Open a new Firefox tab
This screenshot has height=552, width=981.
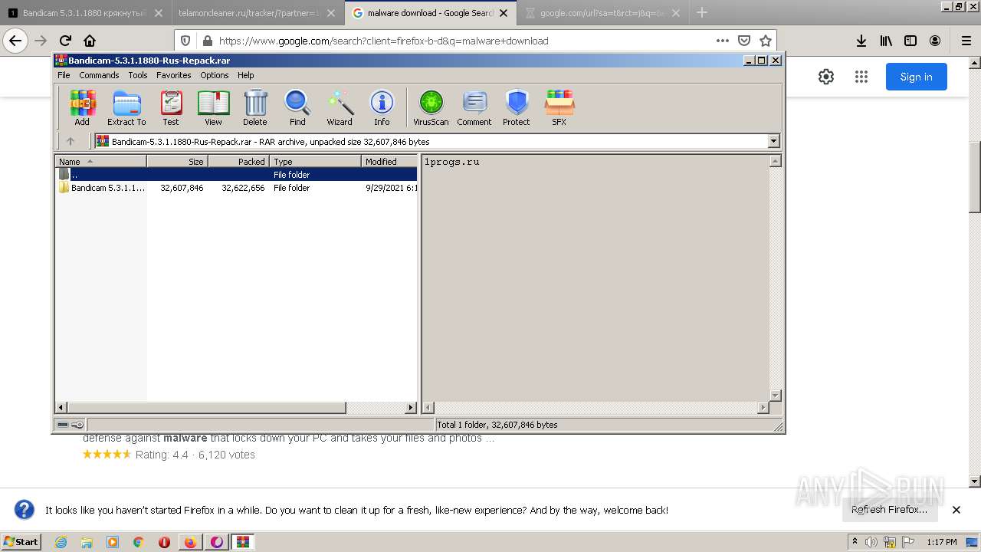701,13
